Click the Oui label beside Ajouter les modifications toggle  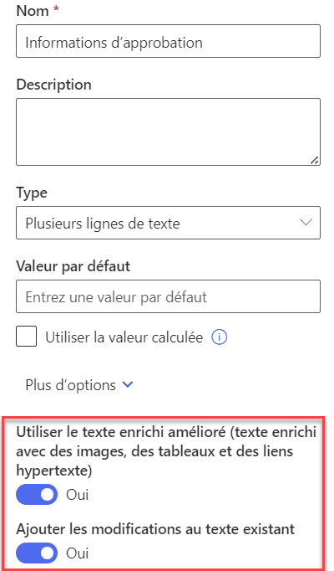coord(78,553)
